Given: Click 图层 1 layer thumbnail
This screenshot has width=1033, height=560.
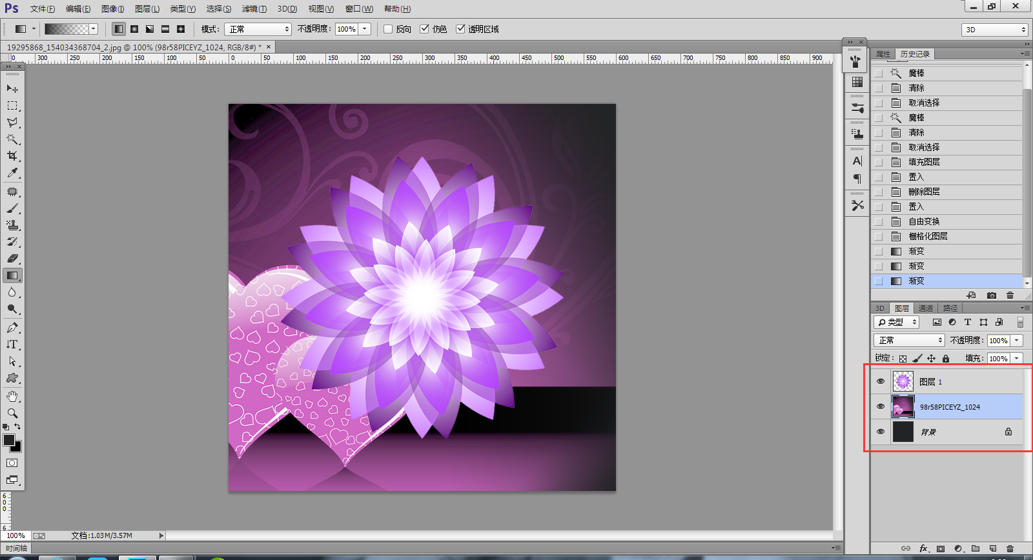Looking at the screenshot, I should point(903,381).
